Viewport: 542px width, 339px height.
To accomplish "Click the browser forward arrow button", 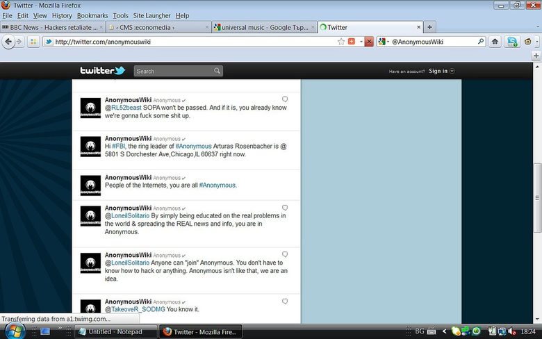I will tap(19, 42).
